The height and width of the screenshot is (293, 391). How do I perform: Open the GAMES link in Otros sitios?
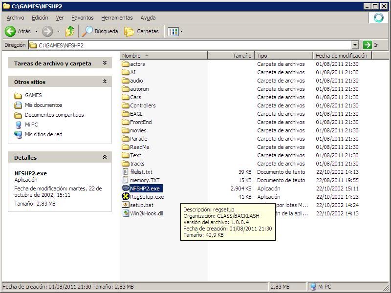click(x=33, y=95)
